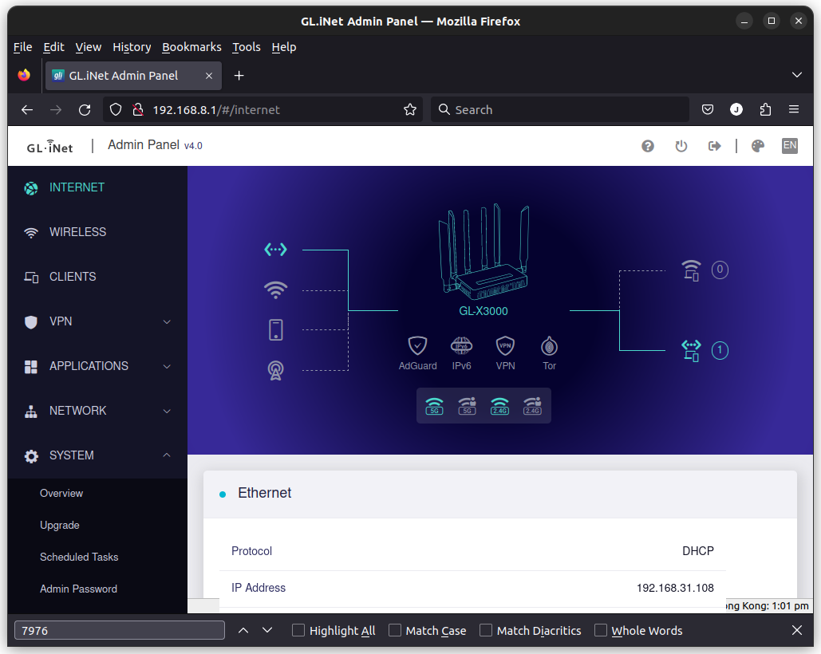Expand the VPN sidebar chevron
This screenshot has width=821, height=654.
coord(167,321)
